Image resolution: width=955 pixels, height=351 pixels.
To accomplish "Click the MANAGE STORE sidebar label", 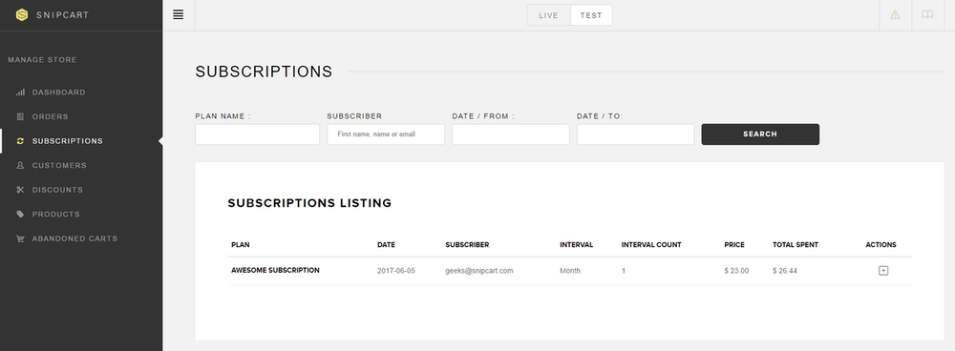I will coord(42,60).
